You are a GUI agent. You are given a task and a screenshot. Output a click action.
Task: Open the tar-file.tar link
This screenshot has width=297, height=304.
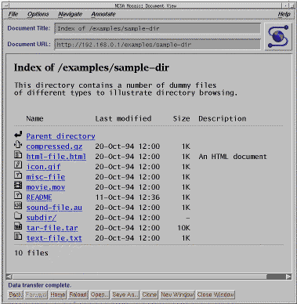tap(52, 228)
